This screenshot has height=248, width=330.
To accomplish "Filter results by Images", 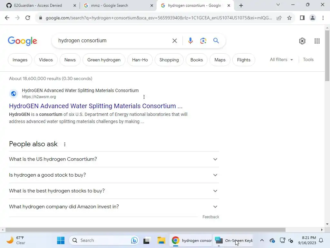I will (x=20, y=60).
